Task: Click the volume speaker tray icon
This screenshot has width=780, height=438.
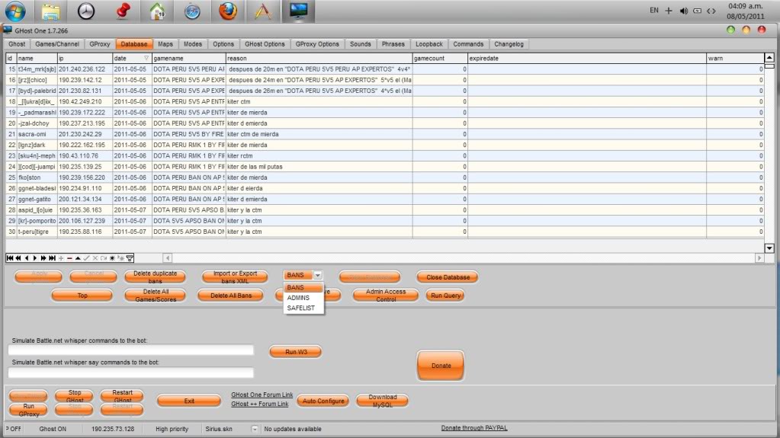Action: click(683, 11)
